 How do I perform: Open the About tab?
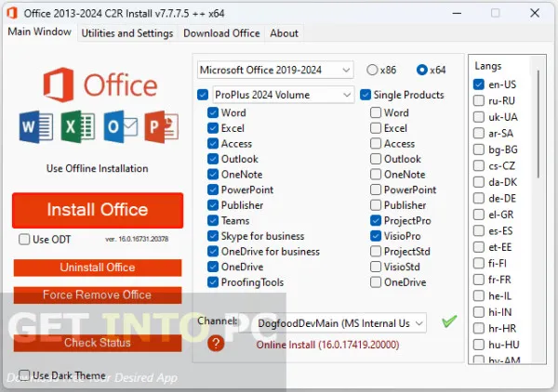click(x=284, y=33)
